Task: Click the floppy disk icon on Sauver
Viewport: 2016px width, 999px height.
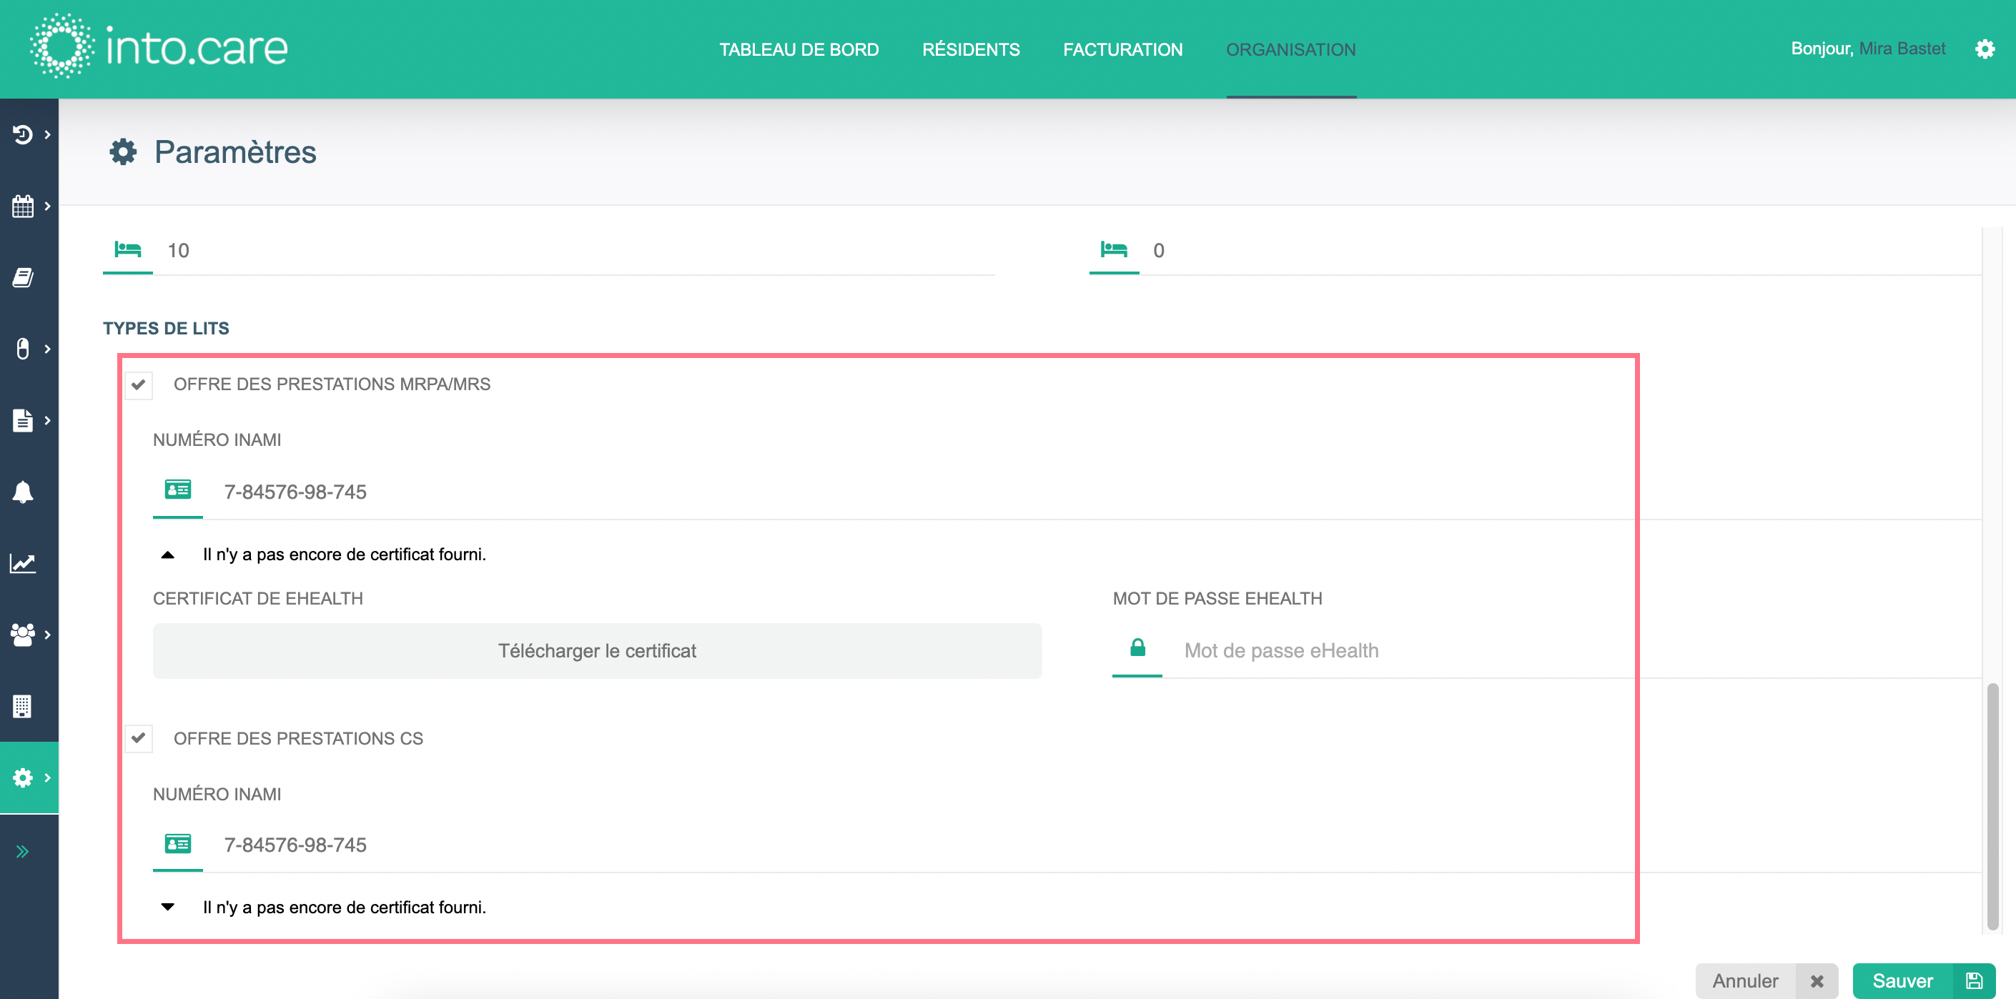Action: point(1974,981)
